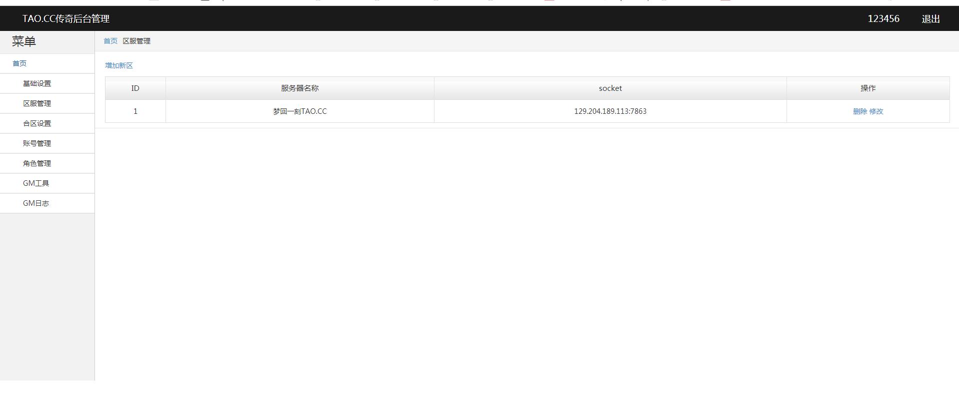The width and height of the screenshot is (959, 419).
Task: Click the 区服管理 breadcrumb text
Action: coord(136,41)
